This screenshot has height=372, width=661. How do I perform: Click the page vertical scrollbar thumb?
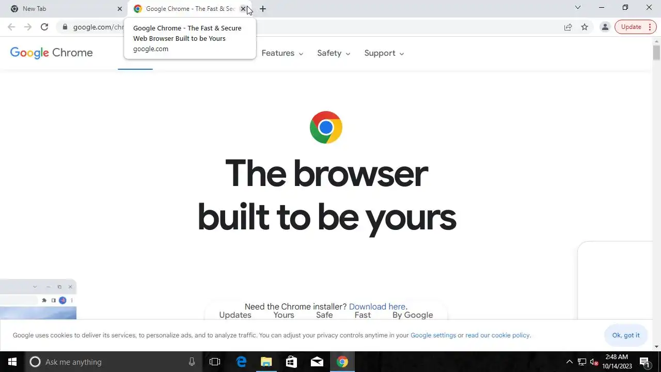(x=656, y=52)
